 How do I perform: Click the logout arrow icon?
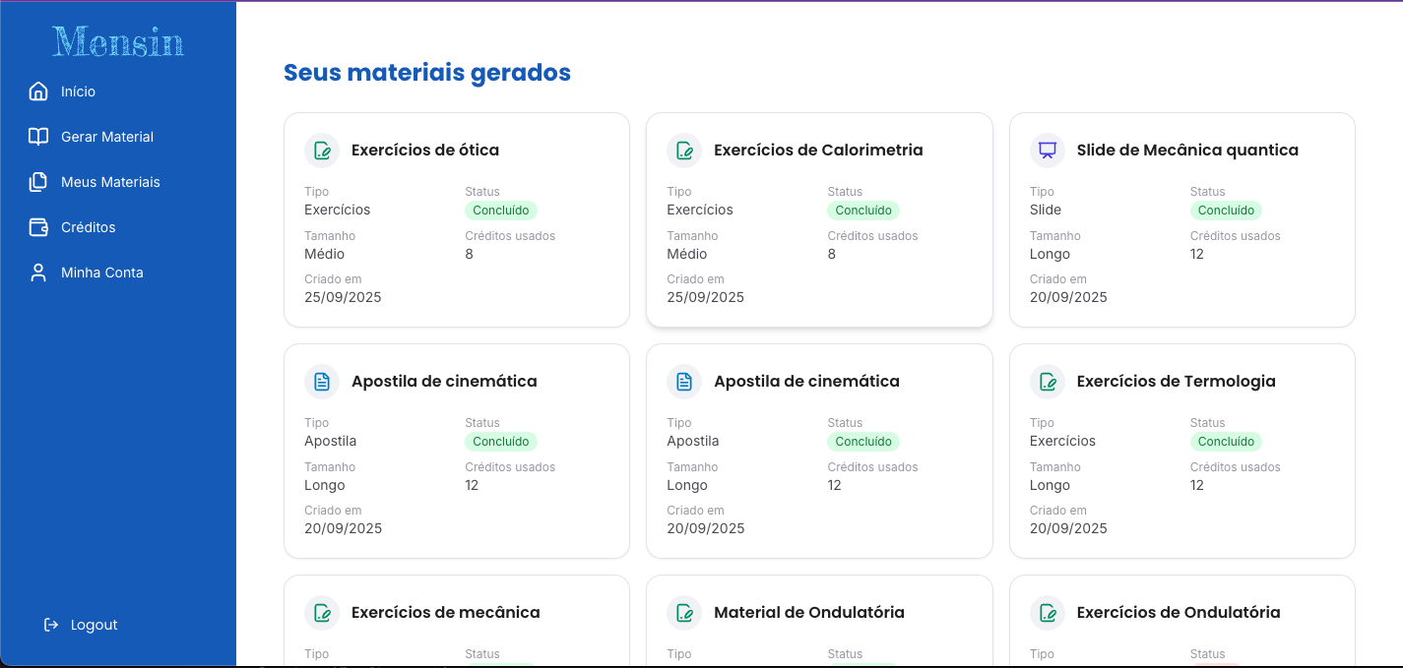coord(50,624)
